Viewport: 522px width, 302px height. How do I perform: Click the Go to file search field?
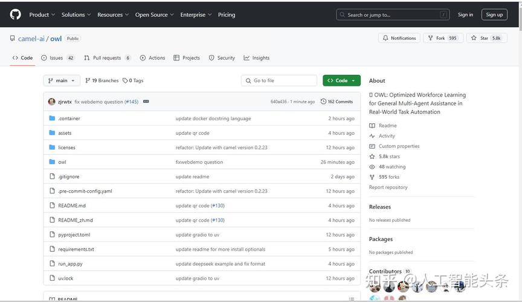tap(279, 80)
